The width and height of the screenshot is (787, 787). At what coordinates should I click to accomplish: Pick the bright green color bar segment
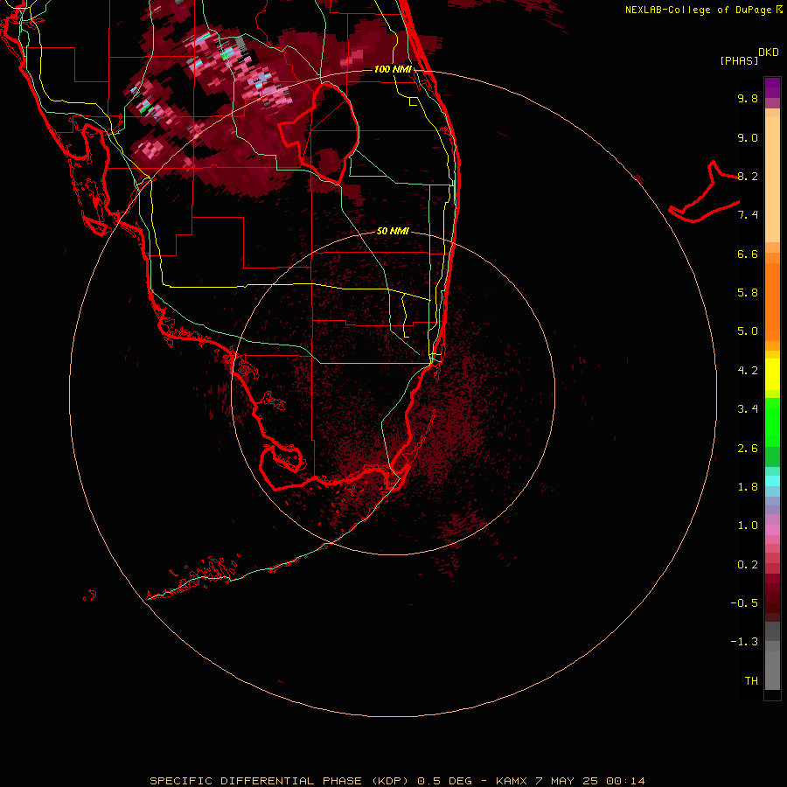(x=772, y=422)
